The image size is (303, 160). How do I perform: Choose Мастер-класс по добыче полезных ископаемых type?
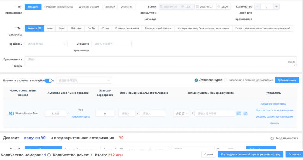click(203, 28)
